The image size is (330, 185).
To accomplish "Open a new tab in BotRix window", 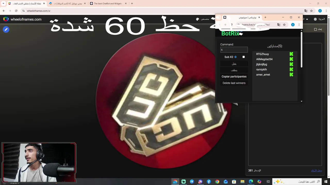I will tap(265, 17).
